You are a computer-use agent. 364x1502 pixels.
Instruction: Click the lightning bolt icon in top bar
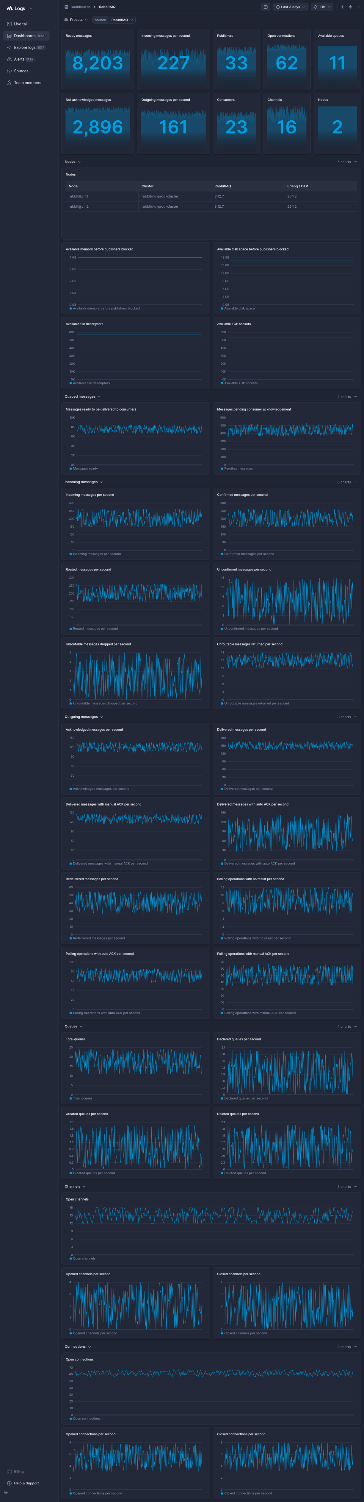(x=350, y=7)
